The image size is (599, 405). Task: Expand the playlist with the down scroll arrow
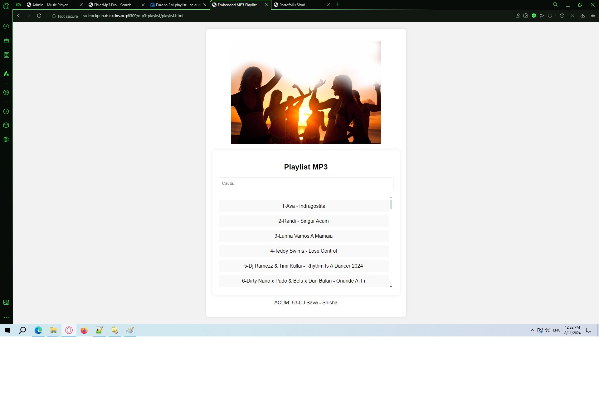tap(391, 286)
